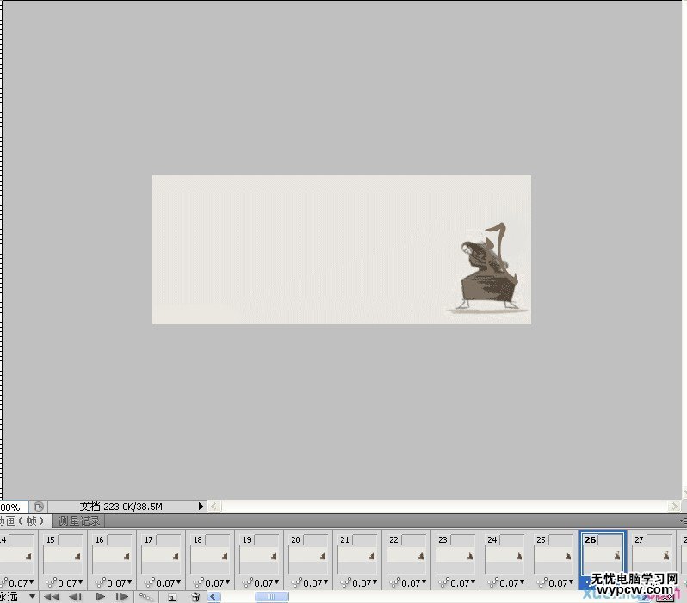Go to the previous frame button
Image resolution: width=687 pixels, height=603 pixels.
pyautogui.click(x=76, y=596)
